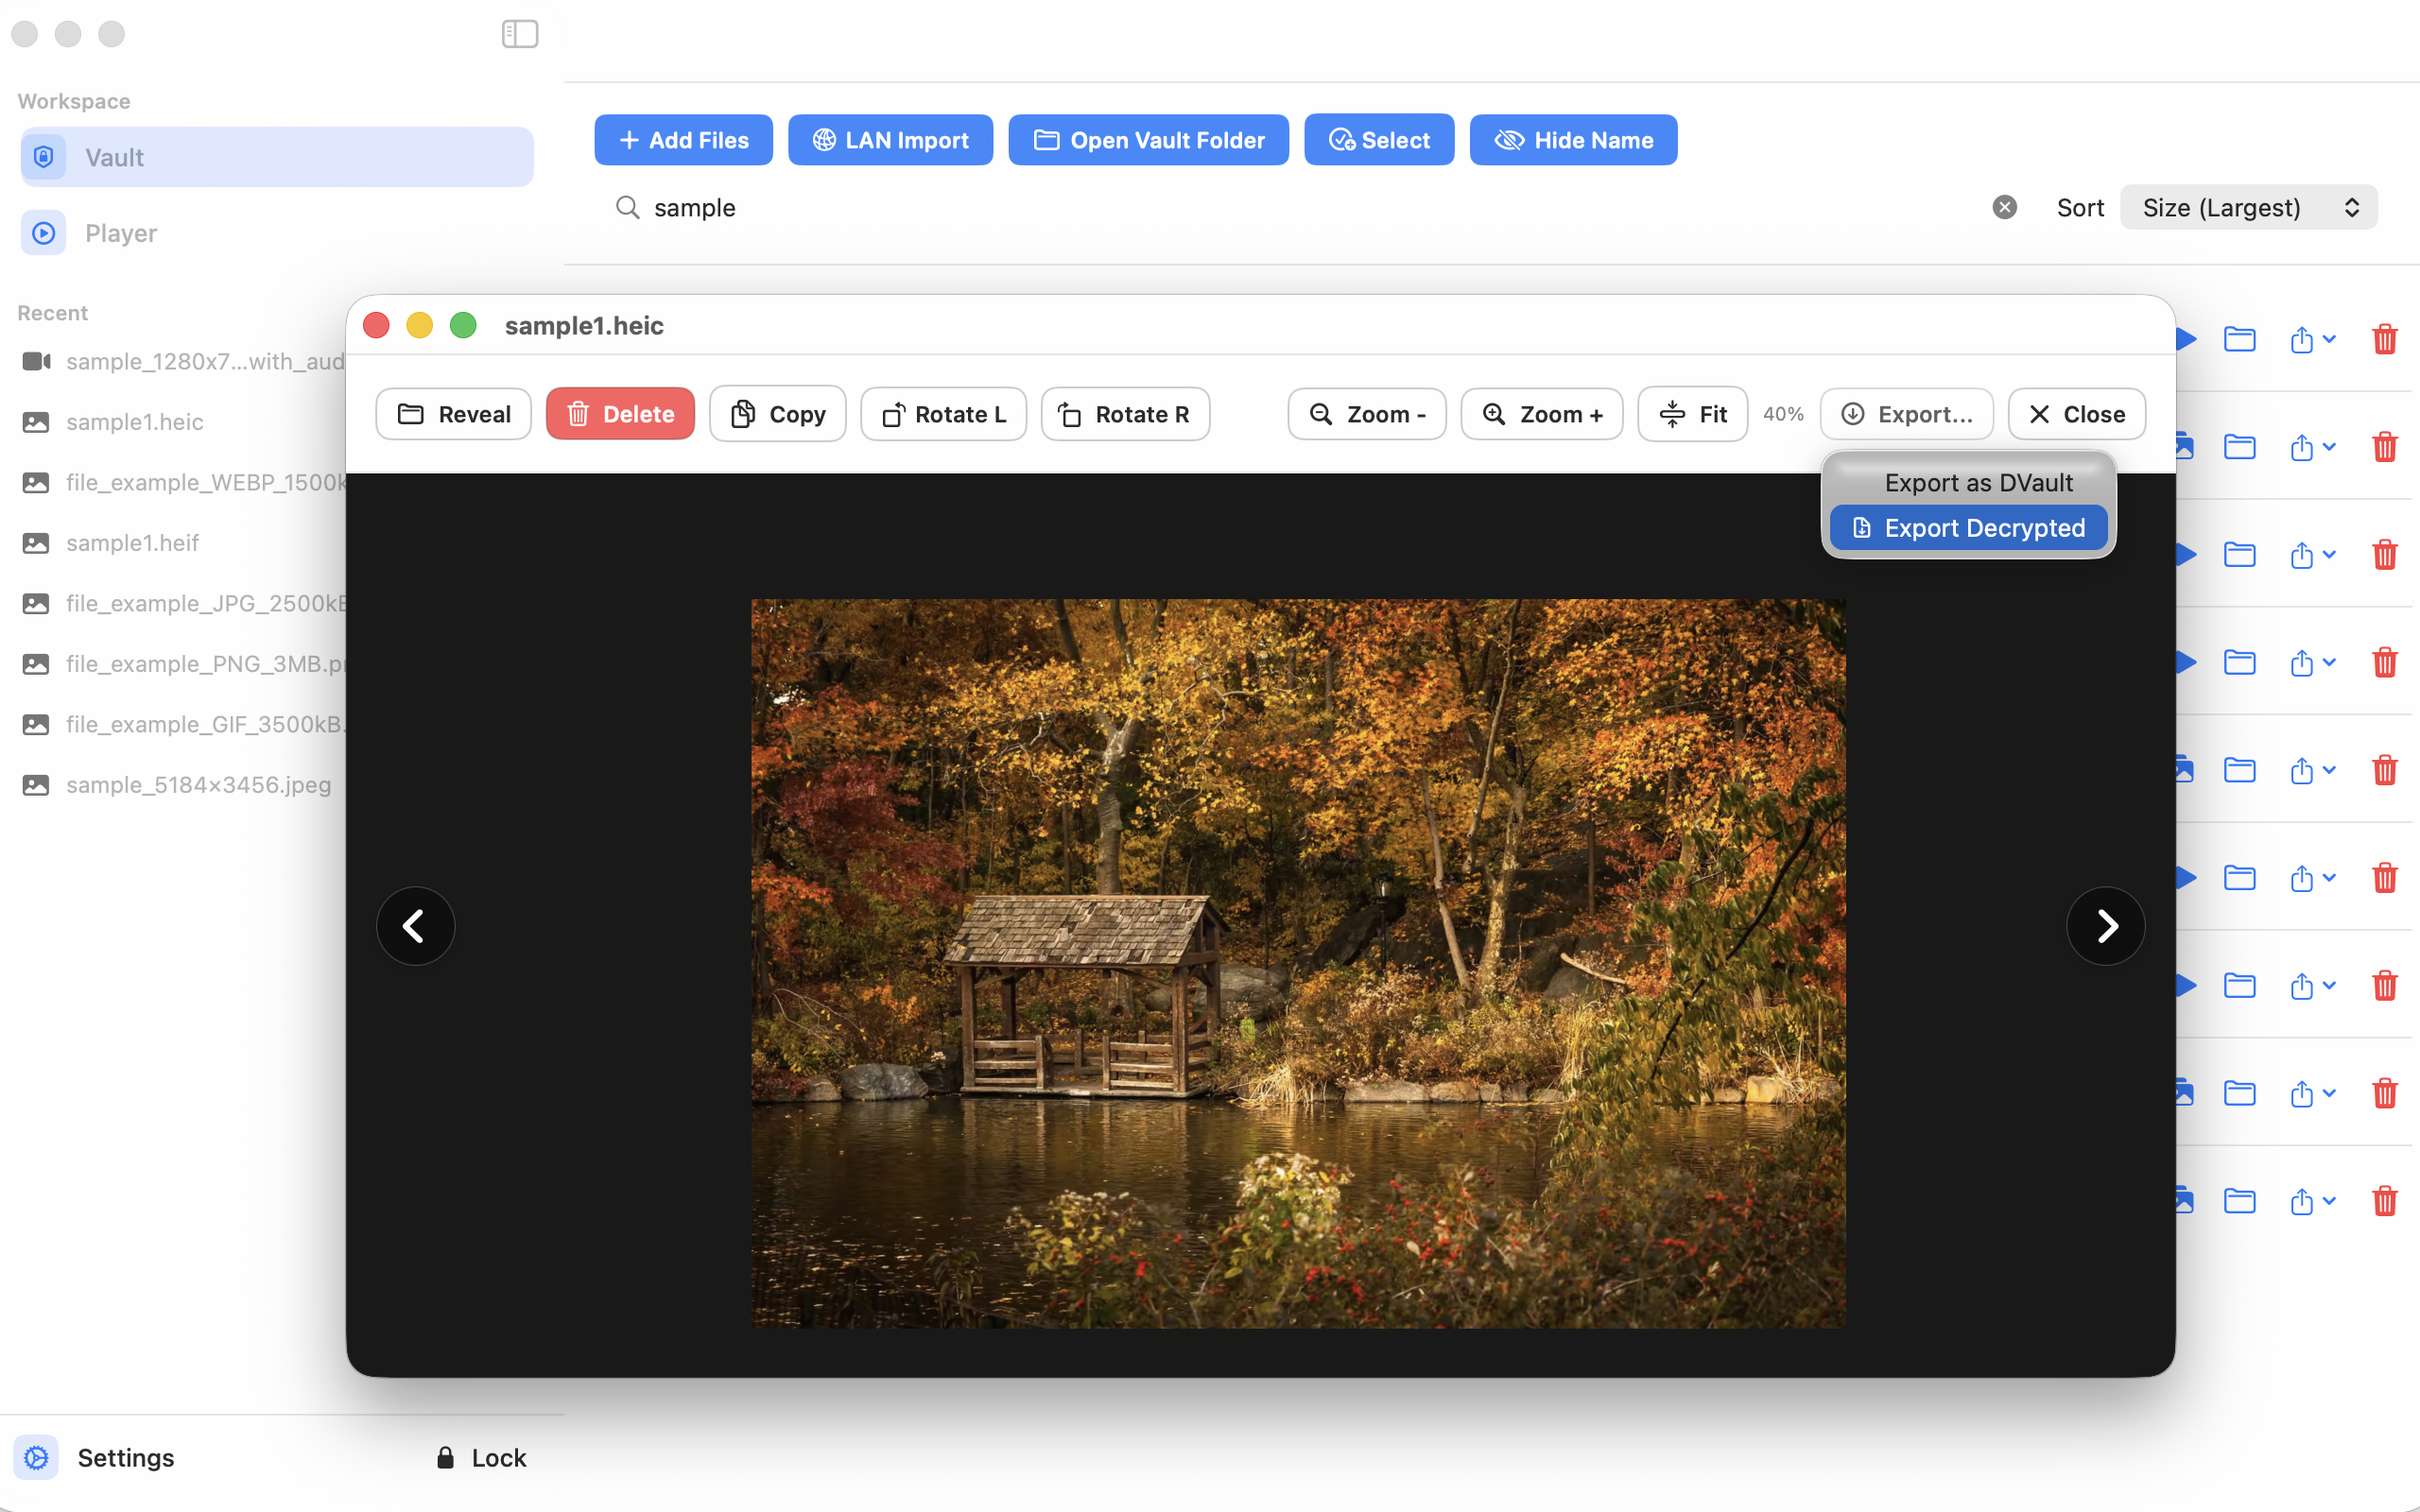Reveal sample1.heic in the vault
2420x1512 pixels.
(453, 413)
